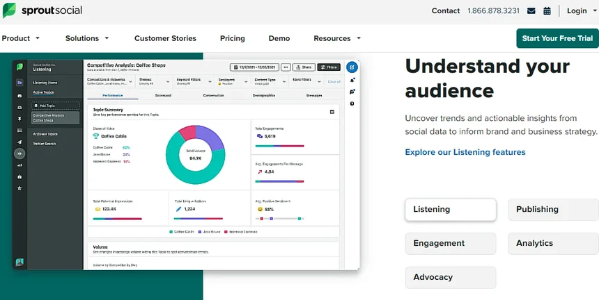Click the Login link
The width and height of the screenshot is (599, 300).
(x=577, y=11)
